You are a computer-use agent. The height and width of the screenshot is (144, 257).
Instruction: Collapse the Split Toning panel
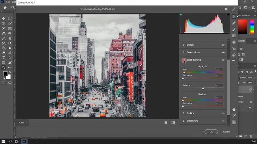[x=184, y=60]
